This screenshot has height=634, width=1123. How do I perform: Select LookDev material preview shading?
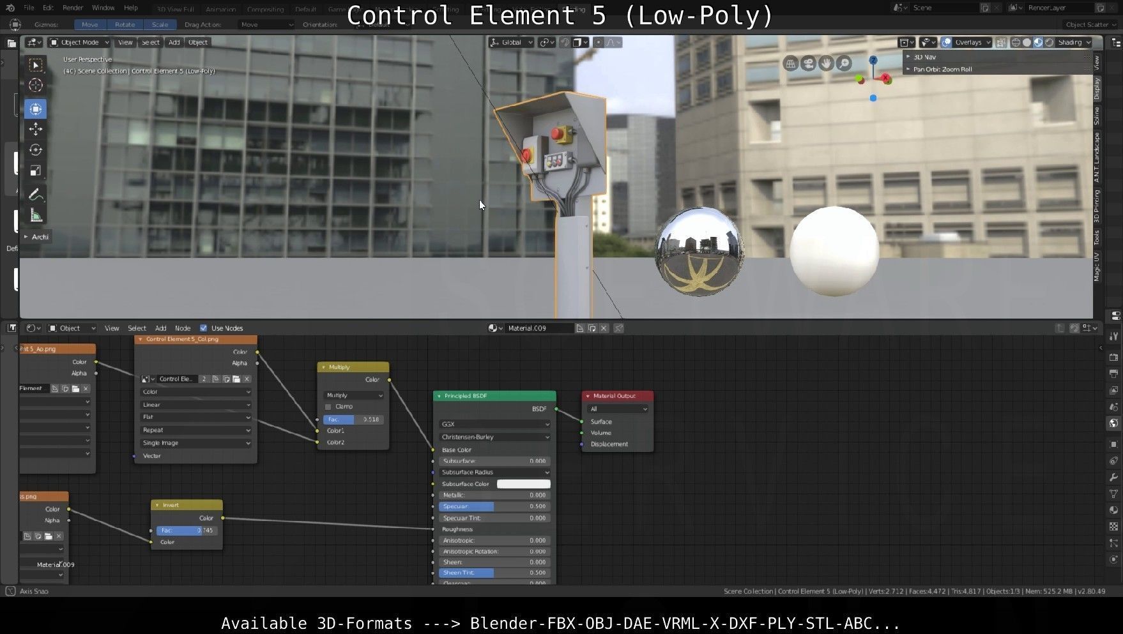[x=1038, y=42]
